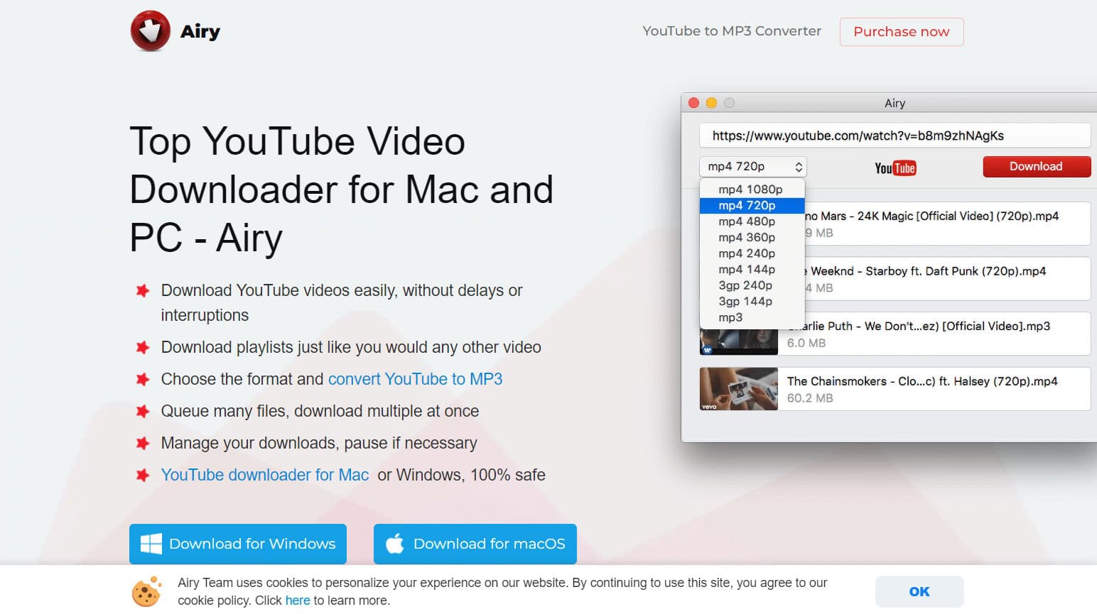
Task: Open YouTube downloader for Mac link
Action: [x=265, y=475]
